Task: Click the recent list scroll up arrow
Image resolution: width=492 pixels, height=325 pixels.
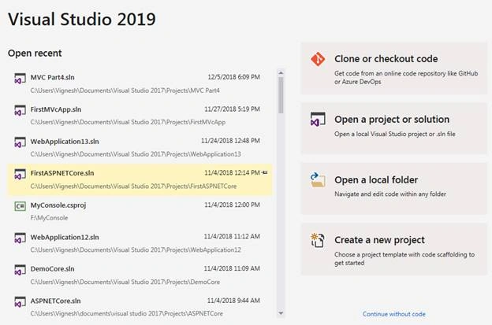Action: pos(281,73)
